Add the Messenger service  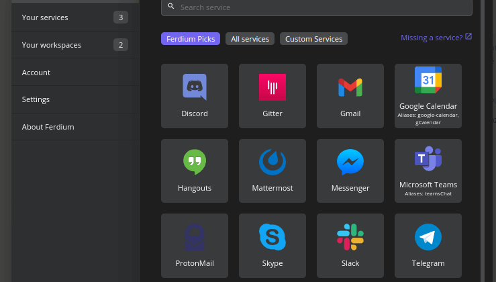click(350, 171)
